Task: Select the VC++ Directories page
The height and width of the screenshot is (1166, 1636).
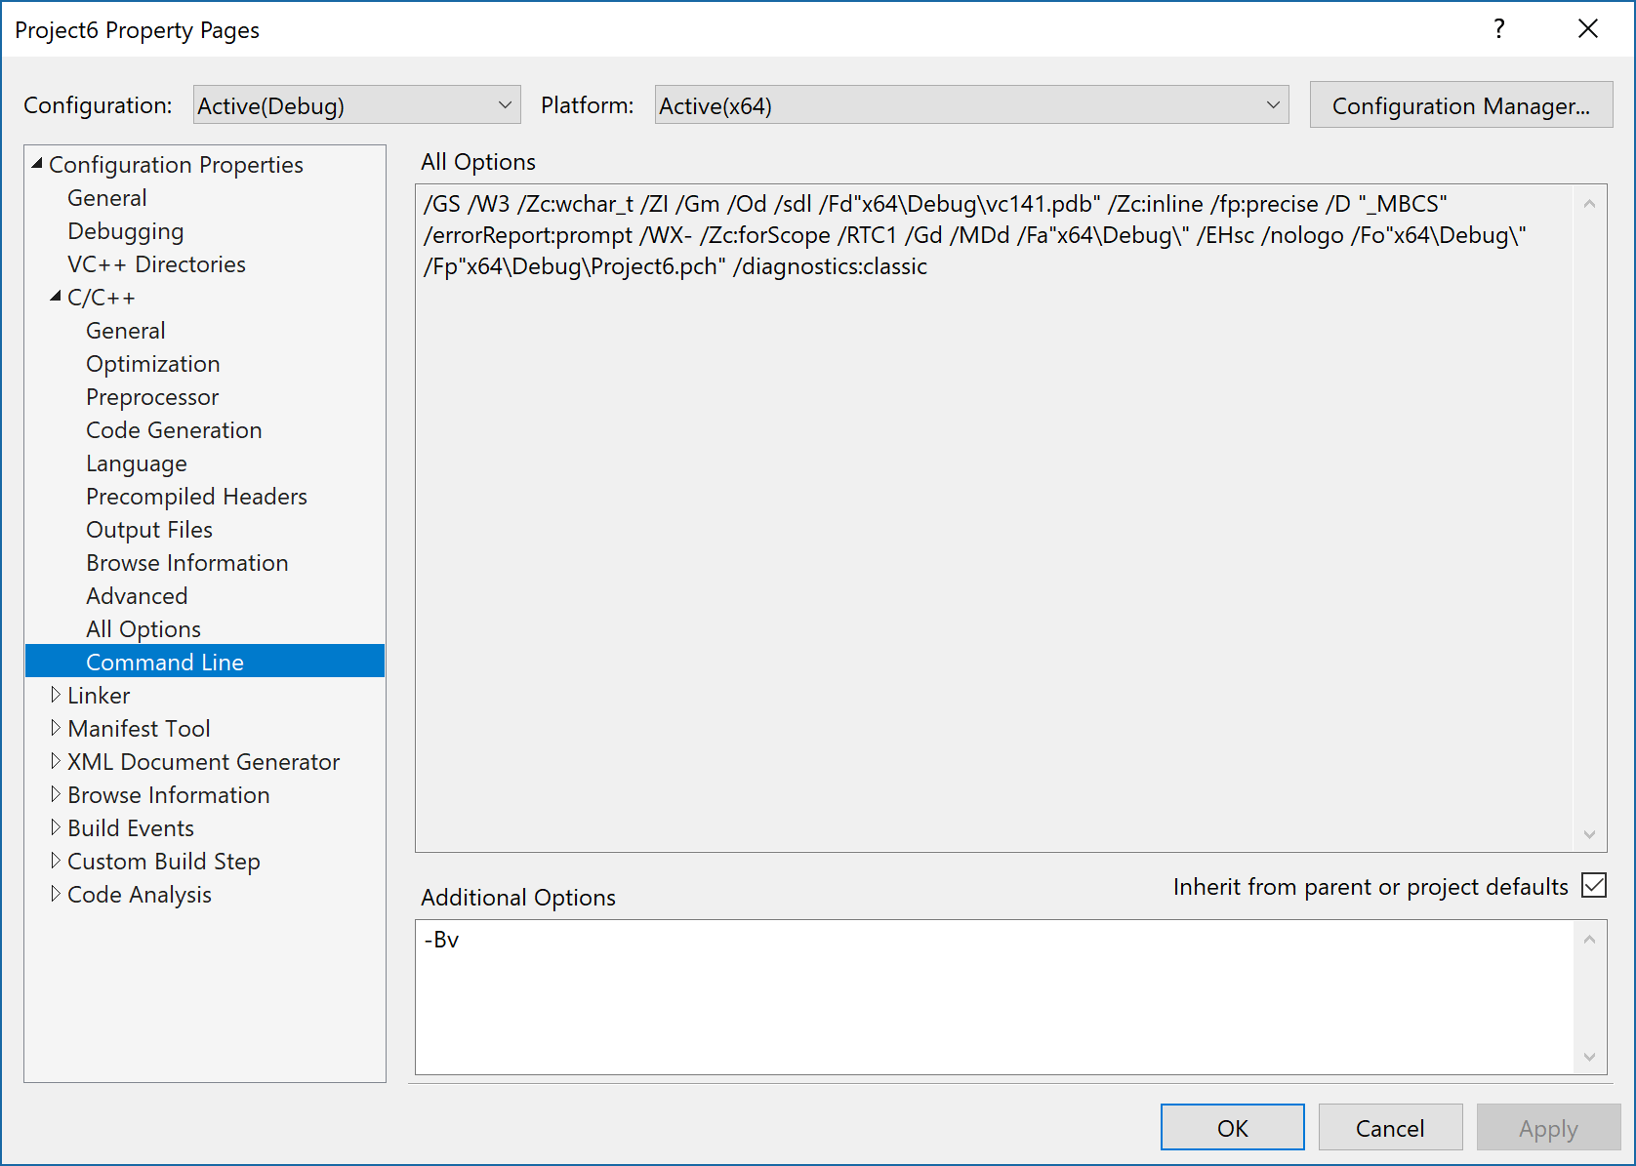Action: click(156, 263)
